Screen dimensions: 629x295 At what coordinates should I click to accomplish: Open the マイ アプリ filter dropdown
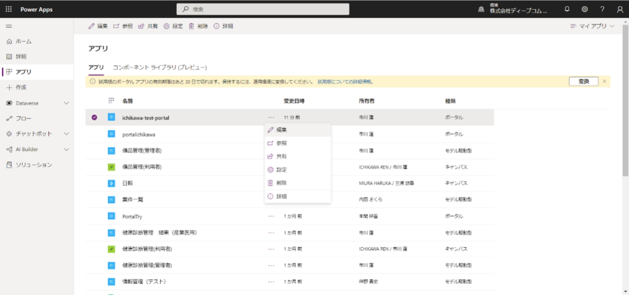tap(592, 26)
